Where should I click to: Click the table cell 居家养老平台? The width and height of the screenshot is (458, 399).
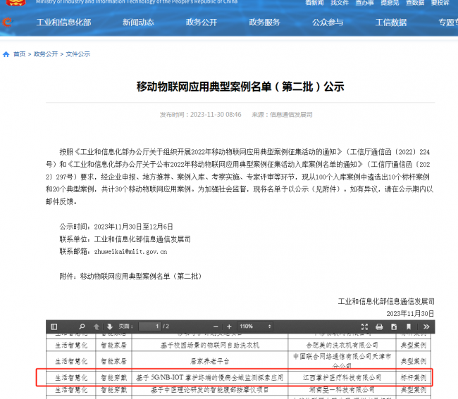[x=210, y=362]
